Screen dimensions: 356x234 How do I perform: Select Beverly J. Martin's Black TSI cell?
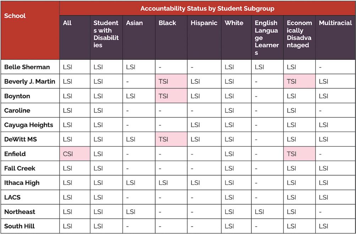[171, 81]
